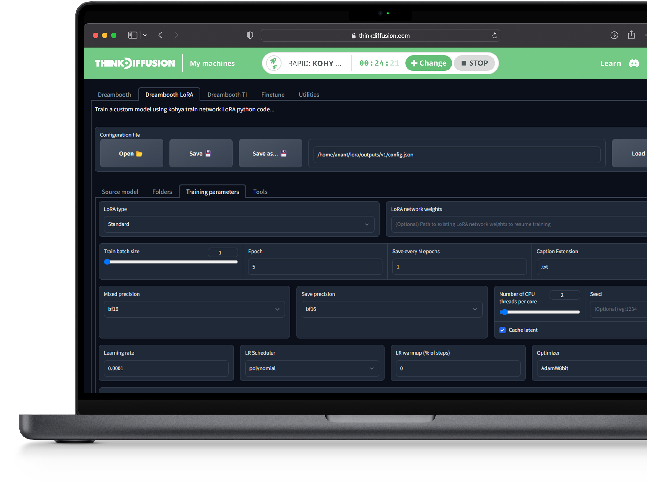Open the configuration file with Open button

click(x=131, y=154)
